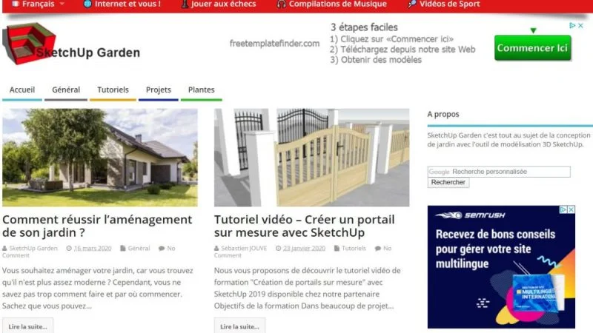Click the Sebastien JOUVE author link
593x333 pixels.
[244, 248]
